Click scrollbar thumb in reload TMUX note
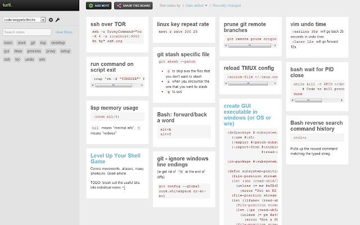The height and width of the screenshot is (225, 360). point(248,83)
